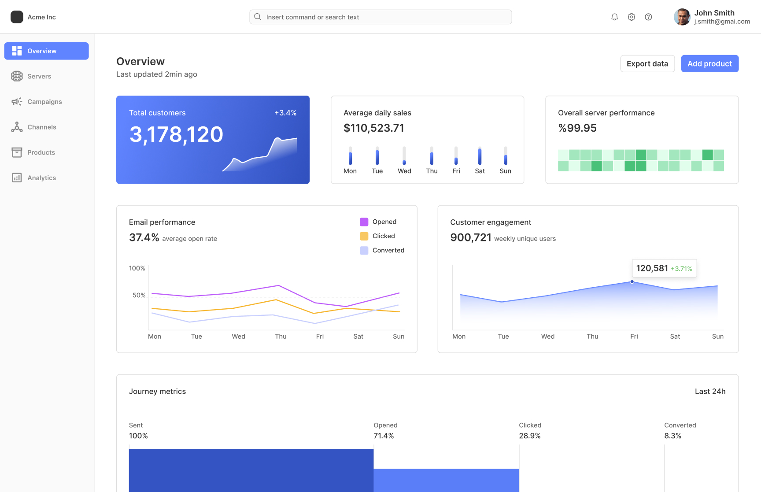761x492 pixels.
Task: Focus the command or search text field
Action: click(380, 17)
